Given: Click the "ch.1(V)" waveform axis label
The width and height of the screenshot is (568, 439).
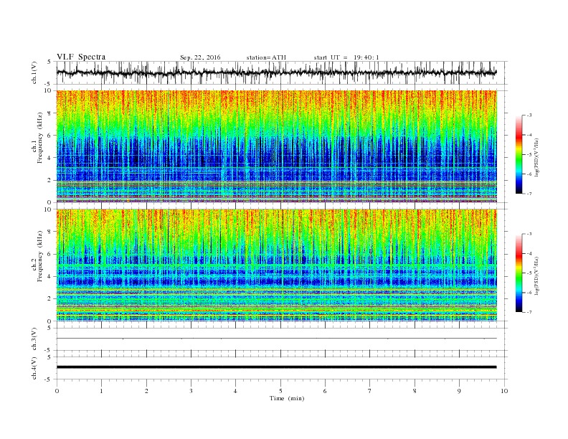Looking at the screenshot, I should pos(34,72).
